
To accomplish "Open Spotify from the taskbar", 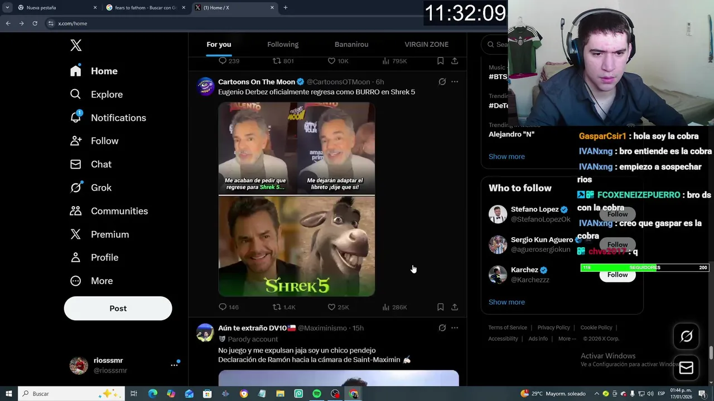I will tap(317, 394).
